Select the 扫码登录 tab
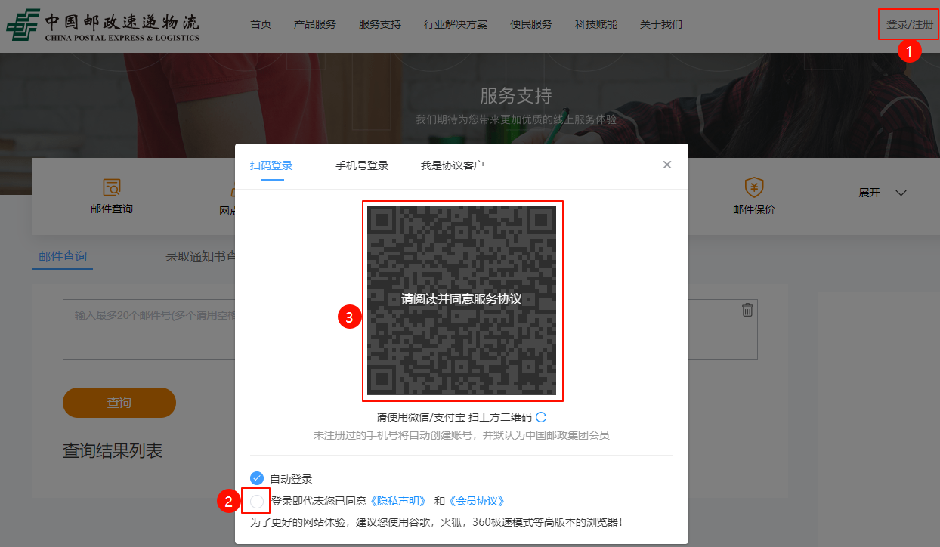Image resolution: width=940 pixels, height=547 pixels. 271,165
